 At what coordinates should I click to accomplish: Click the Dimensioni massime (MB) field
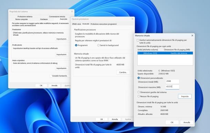pos(172,87)
